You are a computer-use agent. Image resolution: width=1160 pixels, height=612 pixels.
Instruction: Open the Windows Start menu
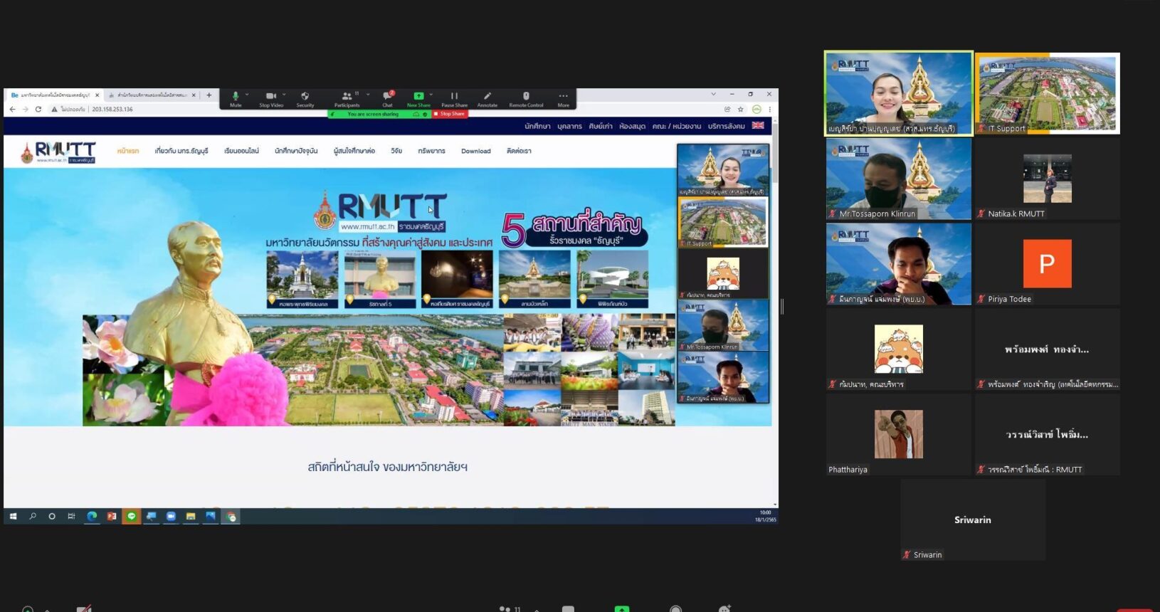[13, 516]
